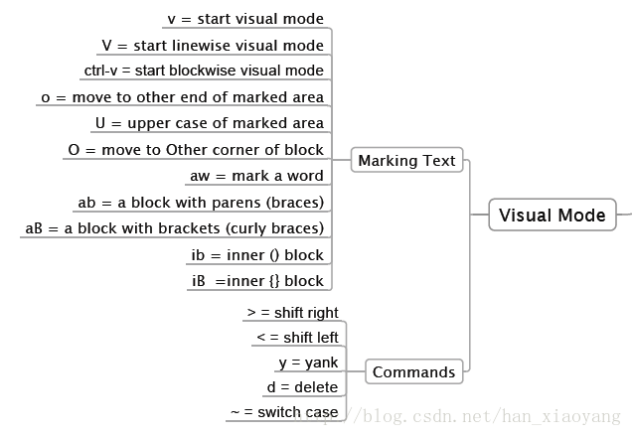Viewport: 632px width, 436px height.
Task: Click 'aB = a block with brackets' node
Action: 175,228
